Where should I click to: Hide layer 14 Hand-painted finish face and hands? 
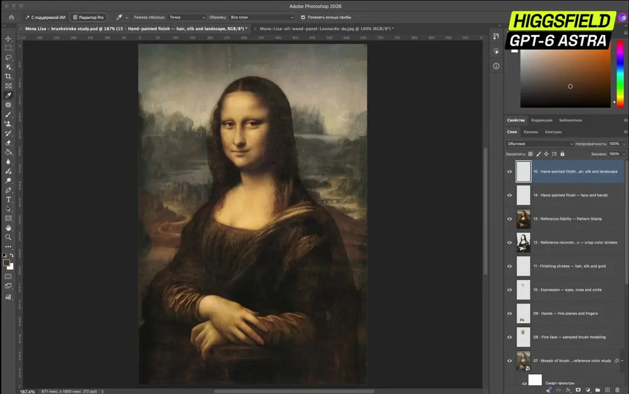point(510,195)
